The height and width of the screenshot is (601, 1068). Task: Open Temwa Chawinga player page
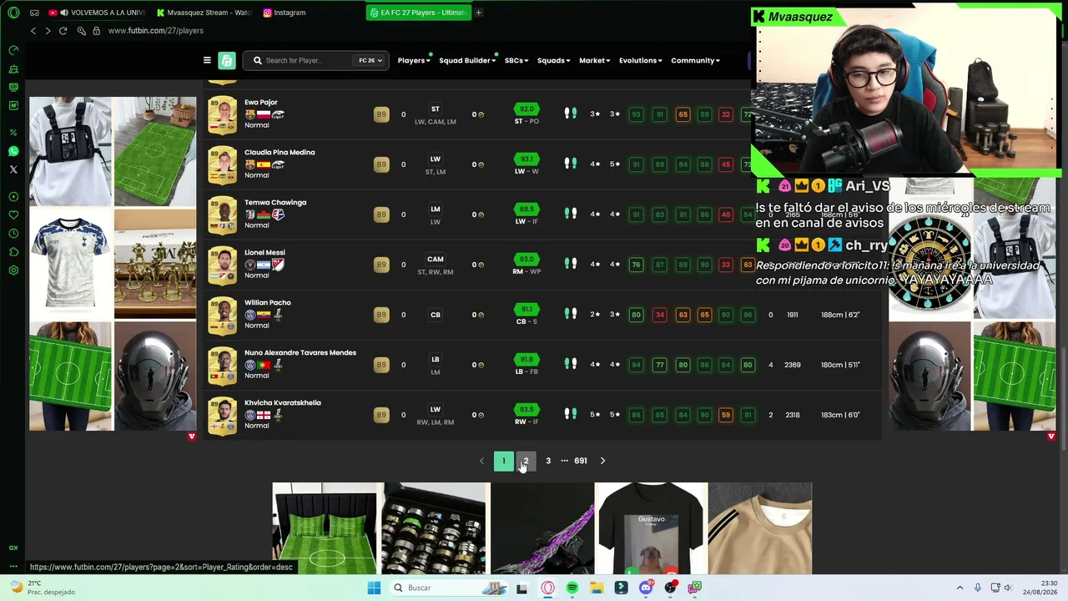pyautogui.click(x=275, y=203)
